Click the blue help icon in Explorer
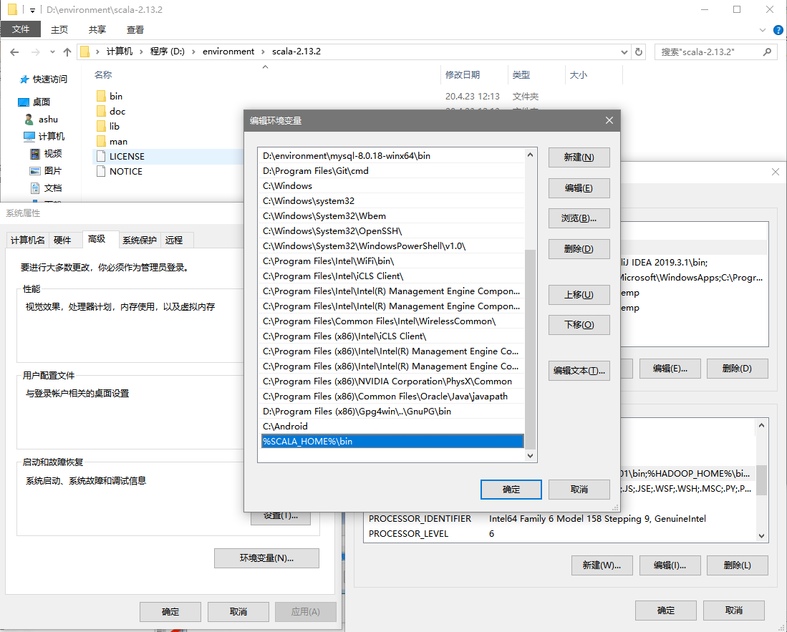Screen dimensions: 787x632 click(778, 29)
